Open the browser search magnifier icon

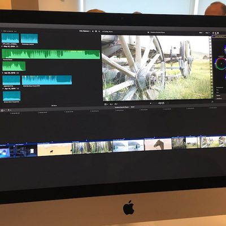99,31
